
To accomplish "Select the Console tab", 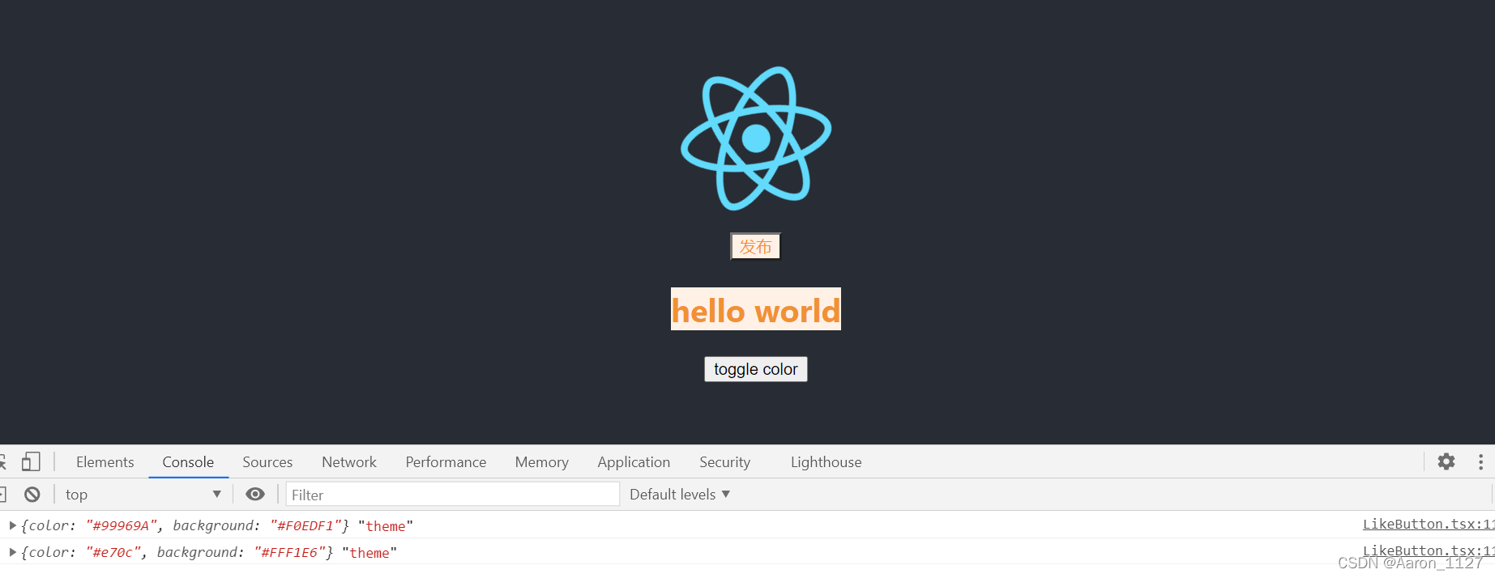I will (188, 461).
